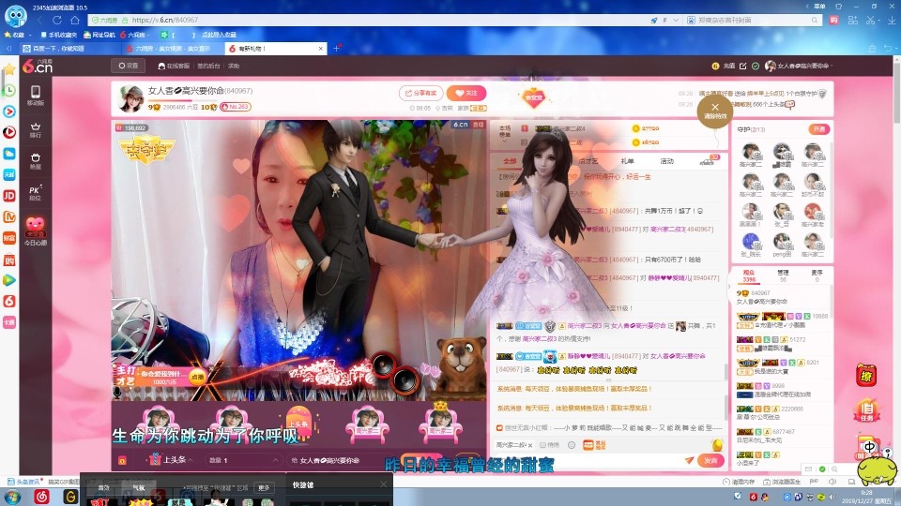Image resolution: width=901 pixels, height=506 pixels.
Task: Click the green checkmark icon in header
Action: click(x=756, y=66)
